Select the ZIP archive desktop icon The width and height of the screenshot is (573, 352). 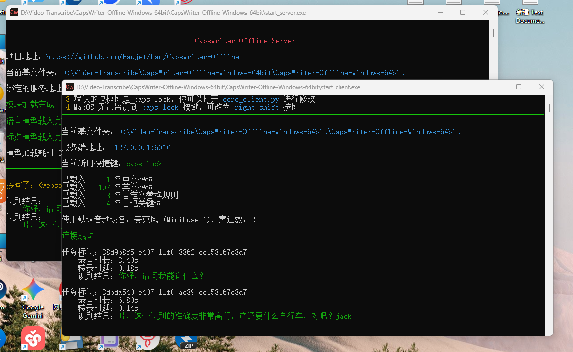tap(188, 342)
